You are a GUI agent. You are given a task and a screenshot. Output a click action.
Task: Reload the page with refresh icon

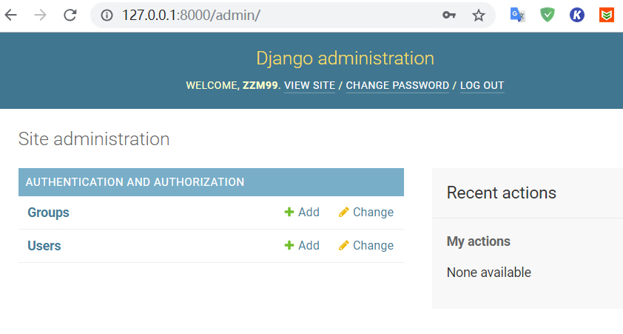(70, 15)
